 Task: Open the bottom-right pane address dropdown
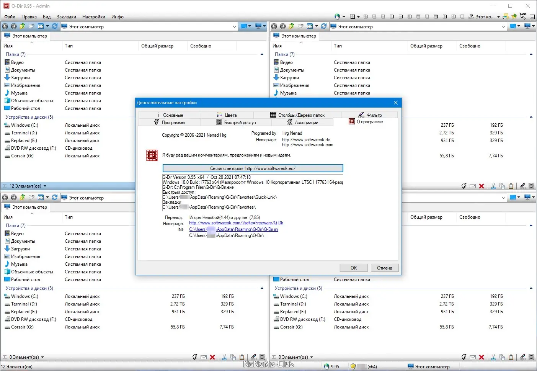point(504,198)
